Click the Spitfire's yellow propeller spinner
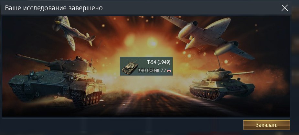Image resolution: width=299 pixels, height=135 pixels. 58,23
